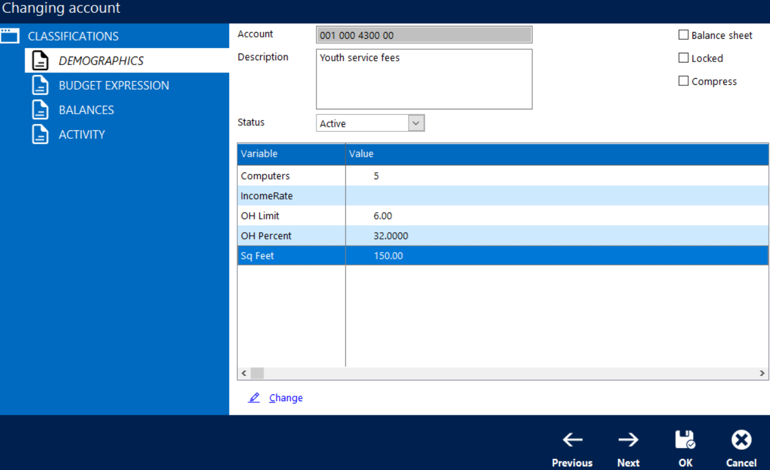Toggle the Compress checkbox

coord(683,81)
